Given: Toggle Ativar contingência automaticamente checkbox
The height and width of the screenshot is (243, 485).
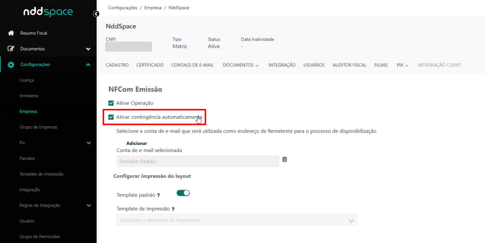Looking at the screenshot, I should [111, 117].
